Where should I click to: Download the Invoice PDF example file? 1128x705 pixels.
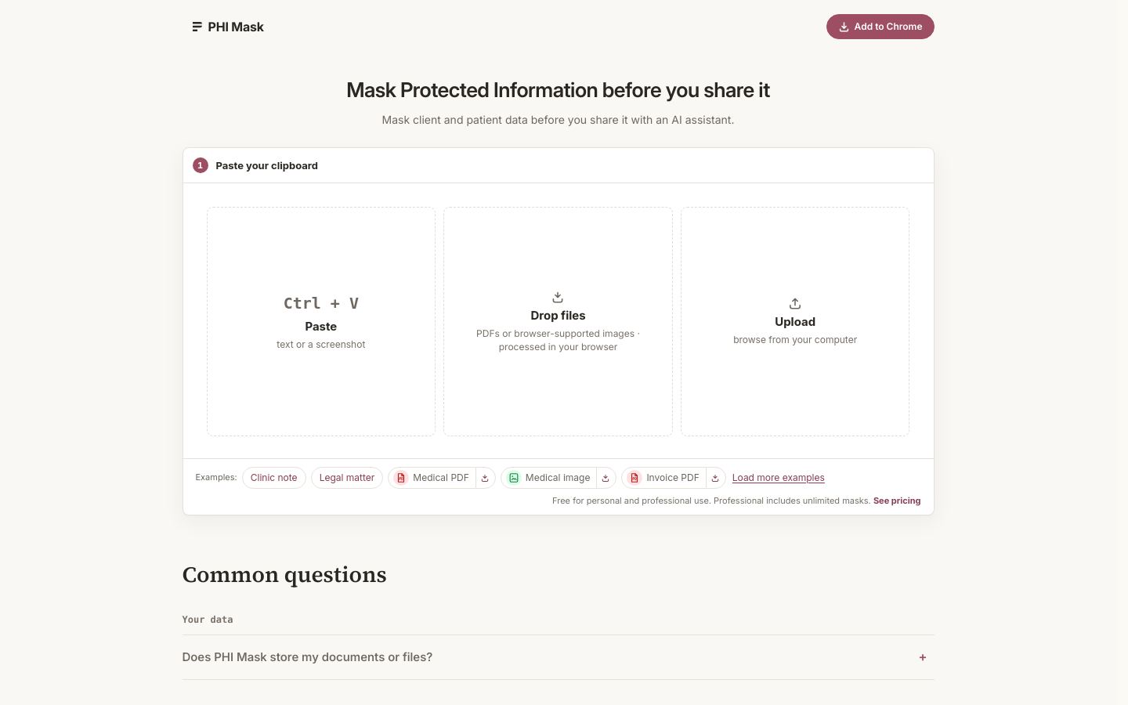click(715, 478)
